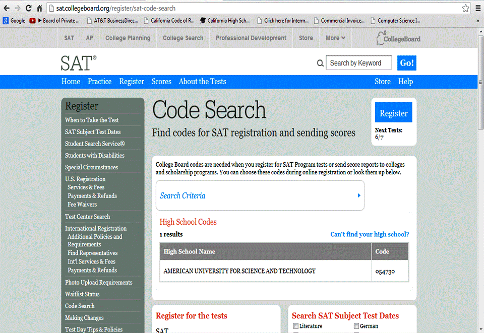Open Register in blue menu

132,82
